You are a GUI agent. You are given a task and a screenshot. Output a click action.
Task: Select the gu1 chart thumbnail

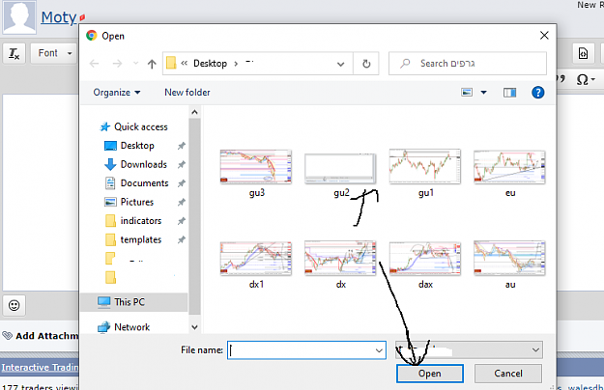(425, 166)
